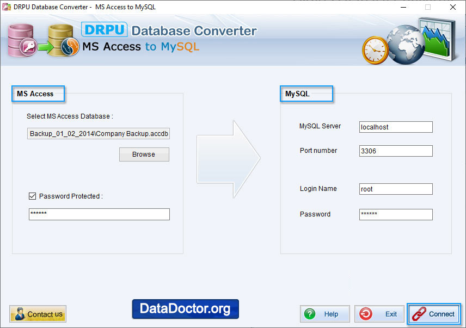
Task: Click the Company Backup database path field
Action: coord(98,133)
